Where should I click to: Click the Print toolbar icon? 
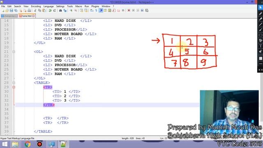(29, 10)
